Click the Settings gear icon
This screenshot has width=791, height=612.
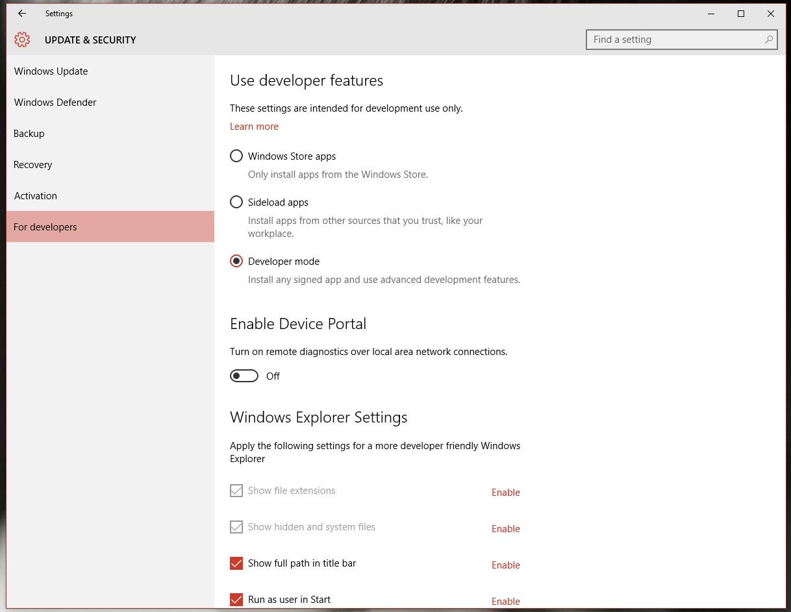tap(21, 39)
